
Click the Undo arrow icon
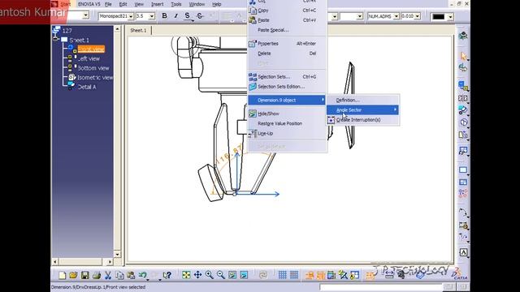click(142, 275)
